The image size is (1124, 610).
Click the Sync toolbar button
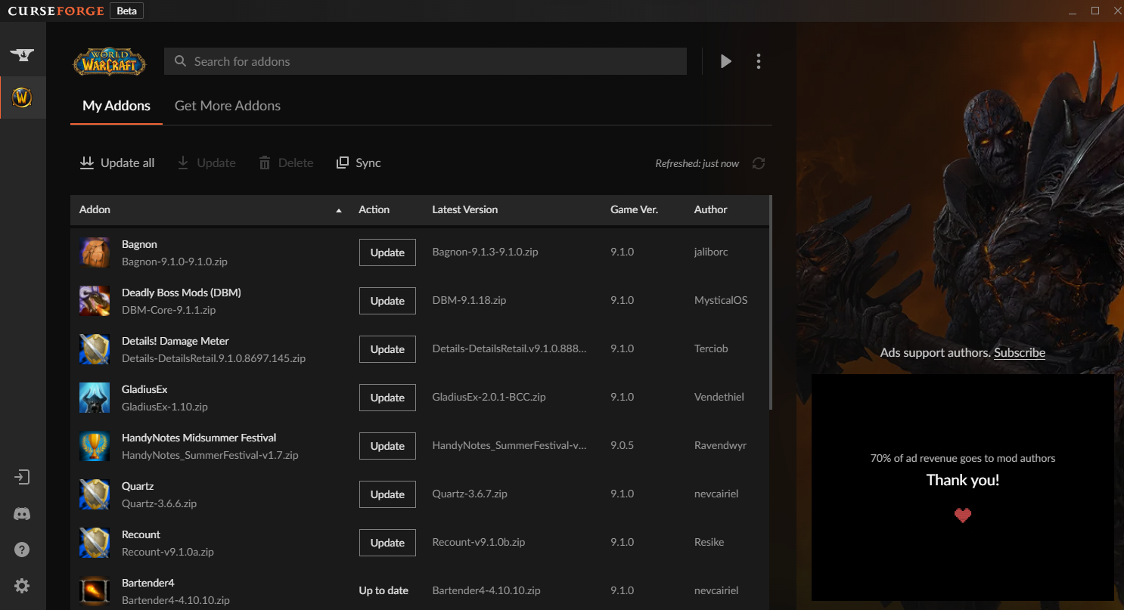(x=359, y=163)
